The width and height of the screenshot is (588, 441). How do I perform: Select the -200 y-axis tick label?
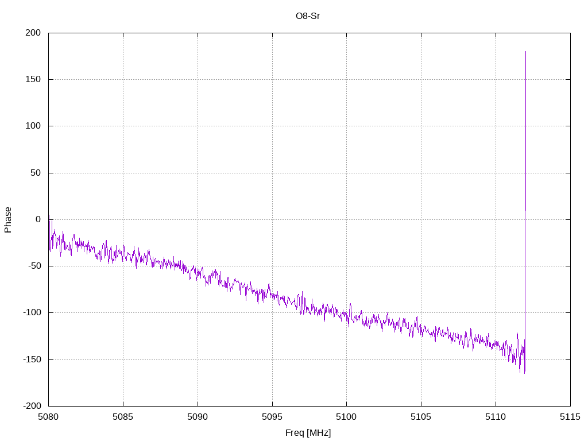pyautogui.click(x=32, y=406)
